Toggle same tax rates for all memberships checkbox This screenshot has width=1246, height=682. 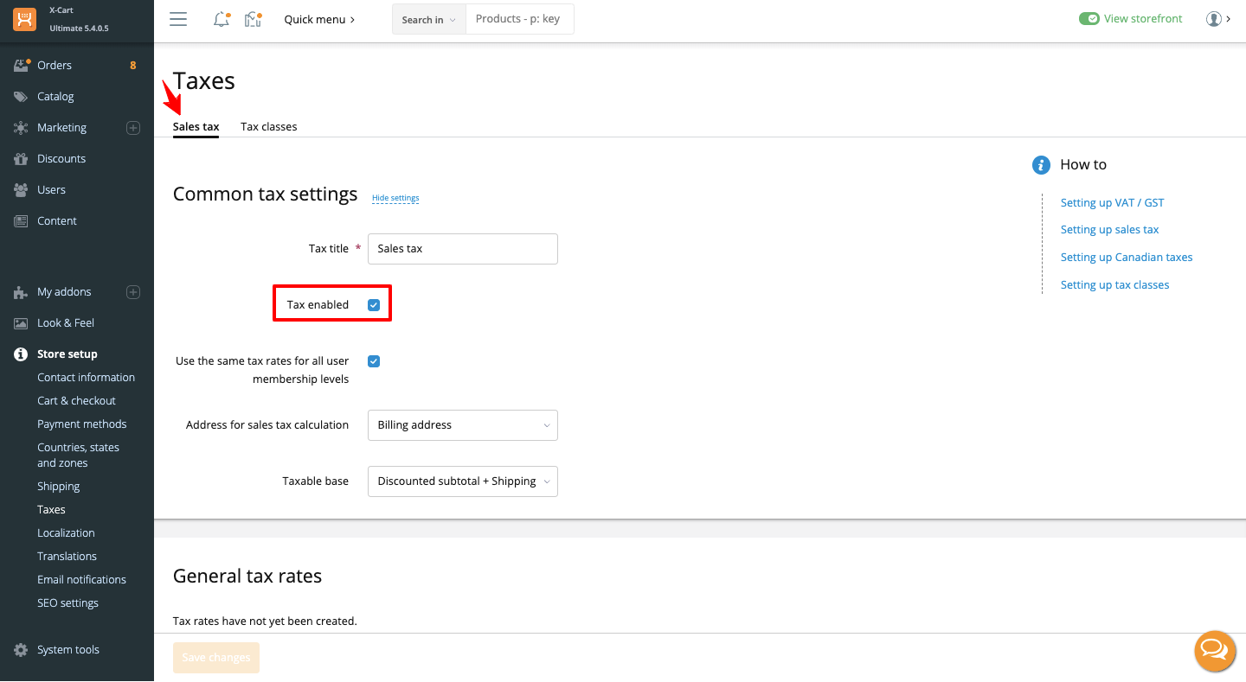point(374,361)
